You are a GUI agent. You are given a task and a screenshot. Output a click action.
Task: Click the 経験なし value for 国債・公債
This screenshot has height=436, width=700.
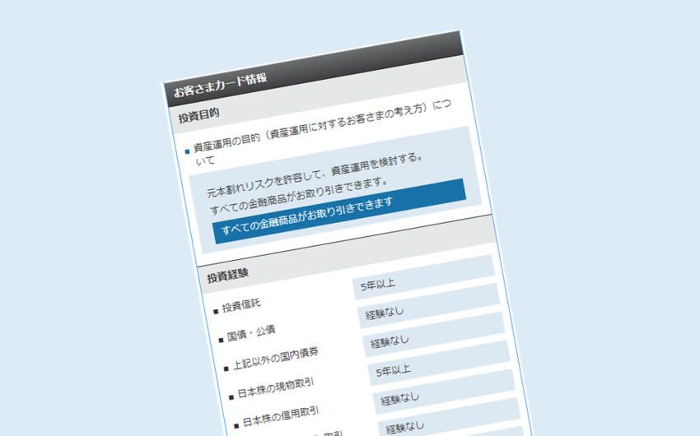point(428,306)
